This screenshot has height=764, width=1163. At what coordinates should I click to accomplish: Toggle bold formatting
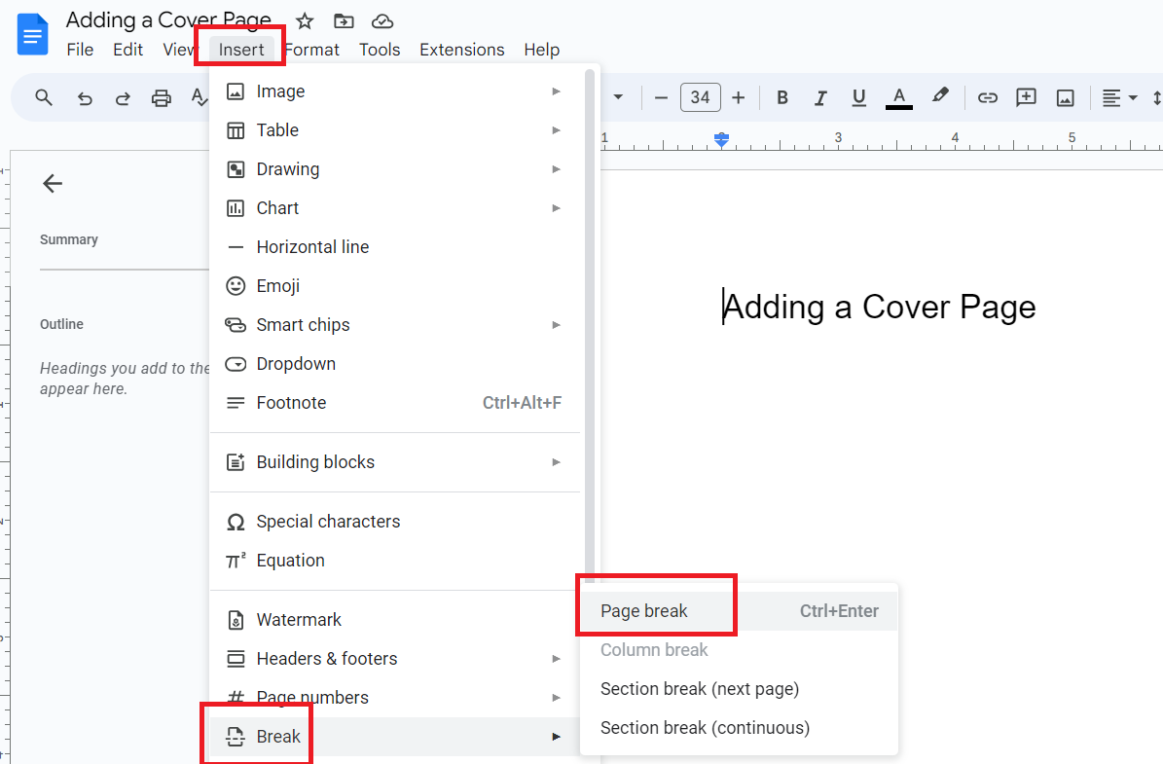[x=781, y=97]
